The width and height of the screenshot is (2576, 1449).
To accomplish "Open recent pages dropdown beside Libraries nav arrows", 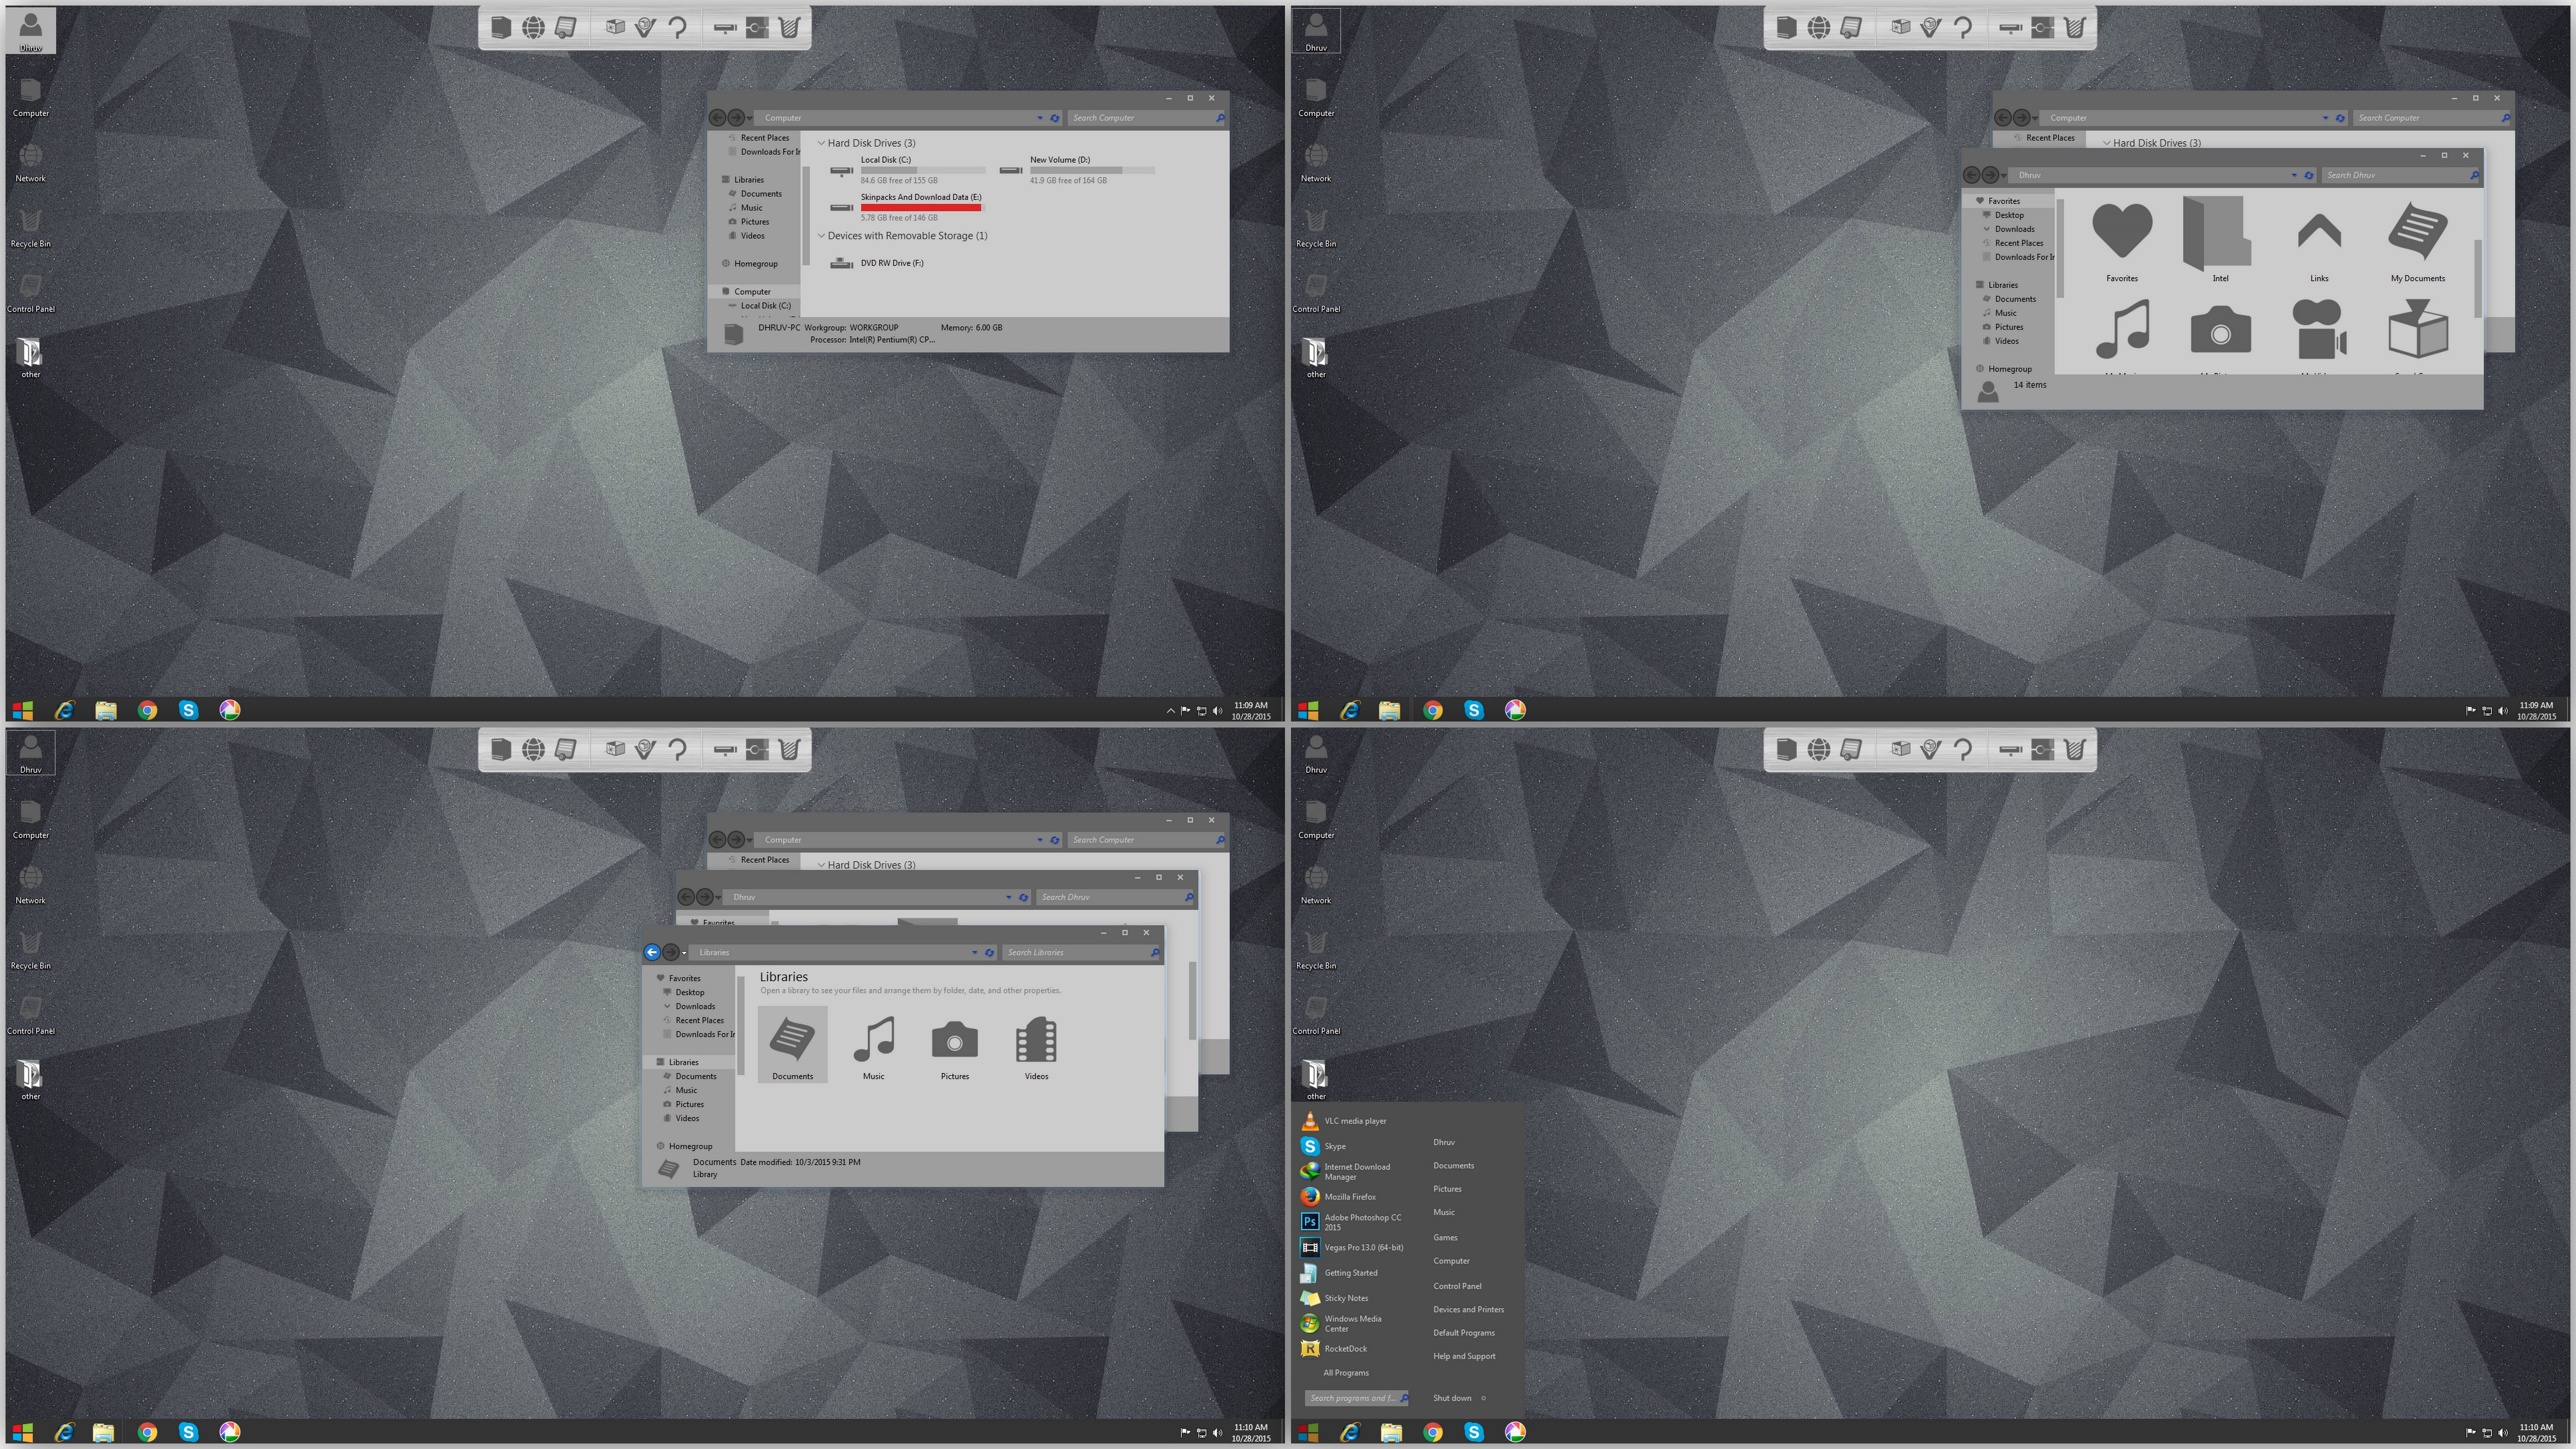I will (685, 953).
